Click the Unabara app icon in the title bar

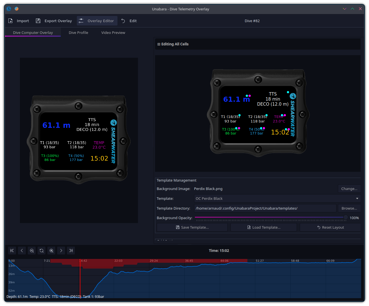tap(9, 9)
